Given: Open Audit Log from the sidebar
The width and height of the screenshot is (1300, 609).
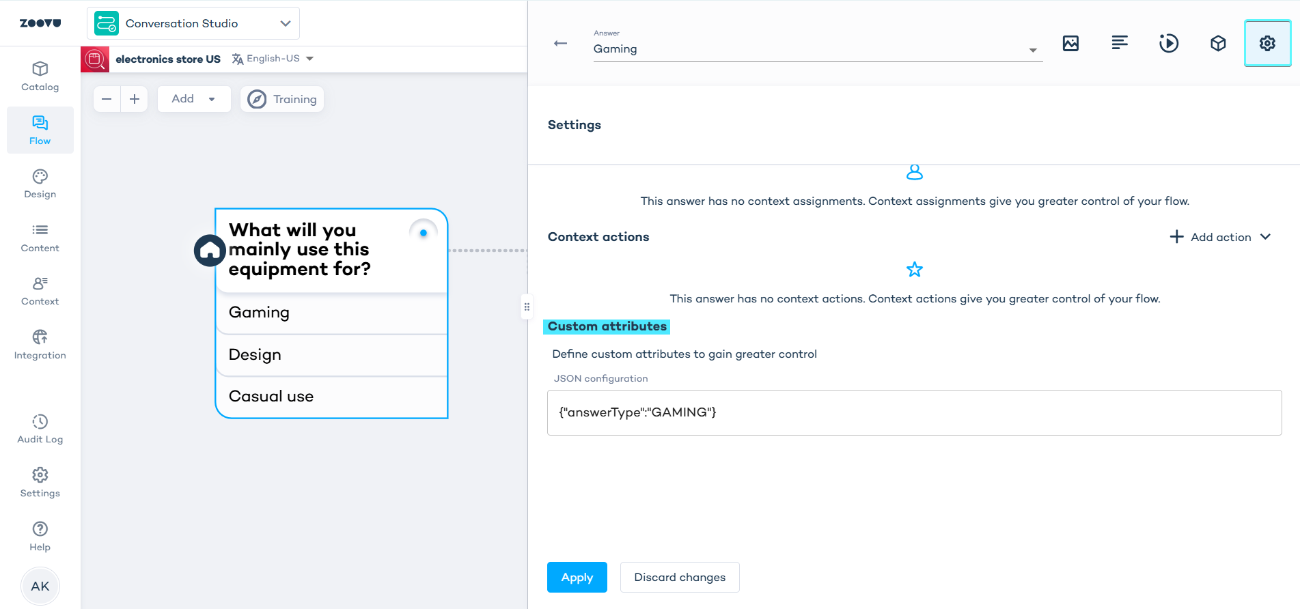Looking at the screenshot, I should click(x=40, y=429).
